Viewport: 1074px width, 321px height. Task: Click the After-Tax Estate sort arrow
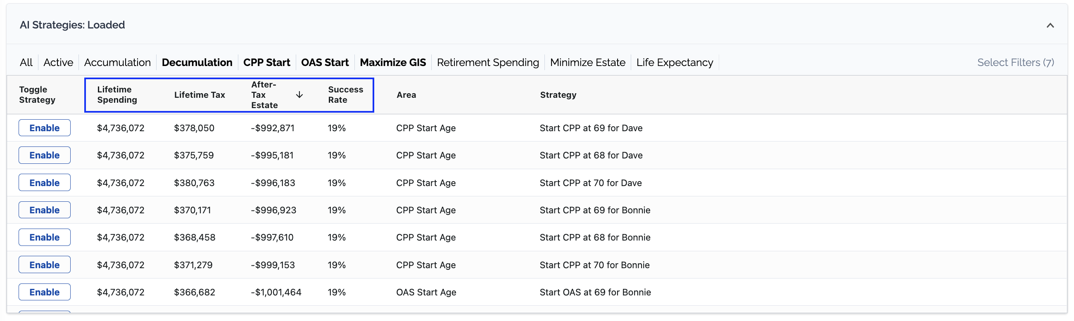point(299,95)
